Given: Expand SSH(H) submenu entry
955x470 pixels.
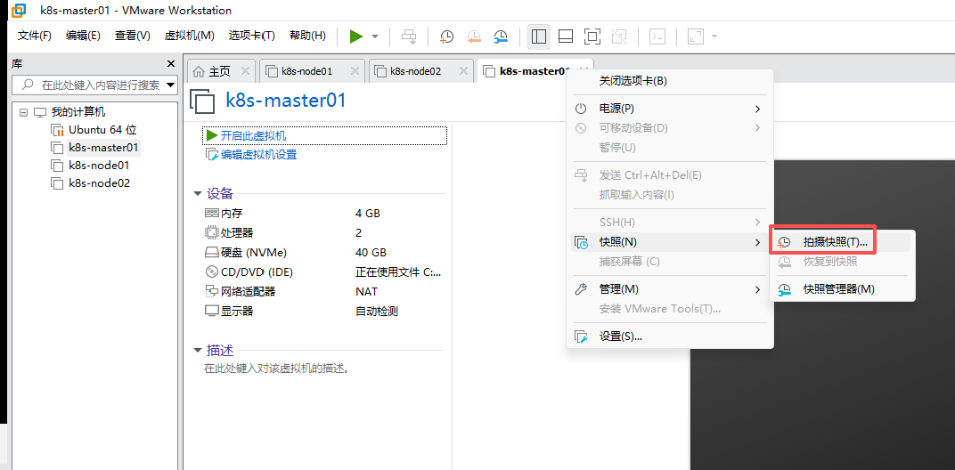Looking at the screenshot, I should pyautogui.click(x=670, y=223).
